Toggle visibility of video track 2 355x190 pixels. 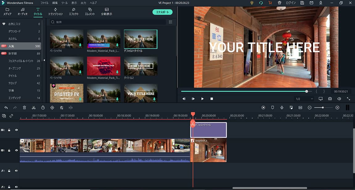click(16, 130)
